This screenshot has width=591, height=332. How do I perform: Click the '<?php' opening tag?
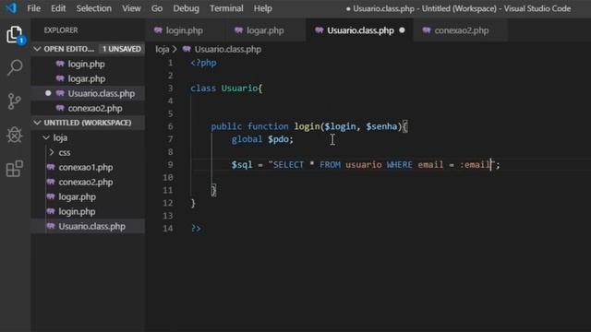pos(203,63)
